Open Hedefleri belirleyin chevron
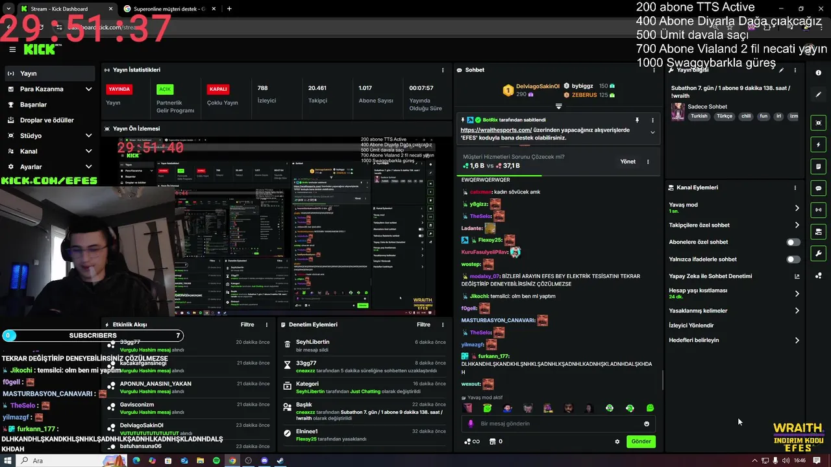Viewport: 831px width, 467px height. (x=797, y=341)
